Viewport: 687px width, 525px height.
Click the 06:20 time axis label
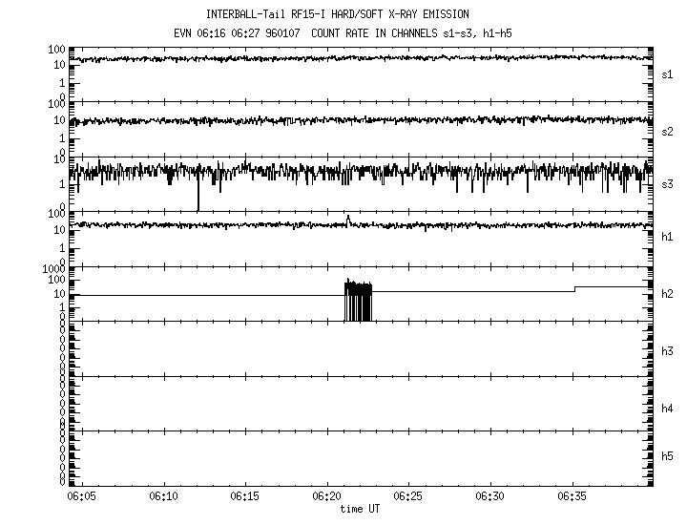pos(326,497)
